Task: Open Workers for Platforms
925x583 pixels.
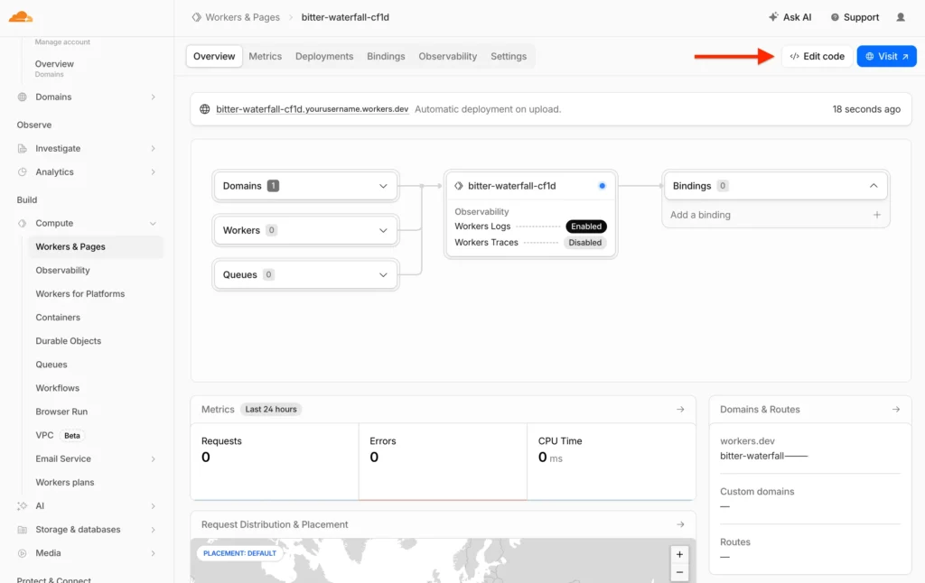Action: [x=80, y=294]
